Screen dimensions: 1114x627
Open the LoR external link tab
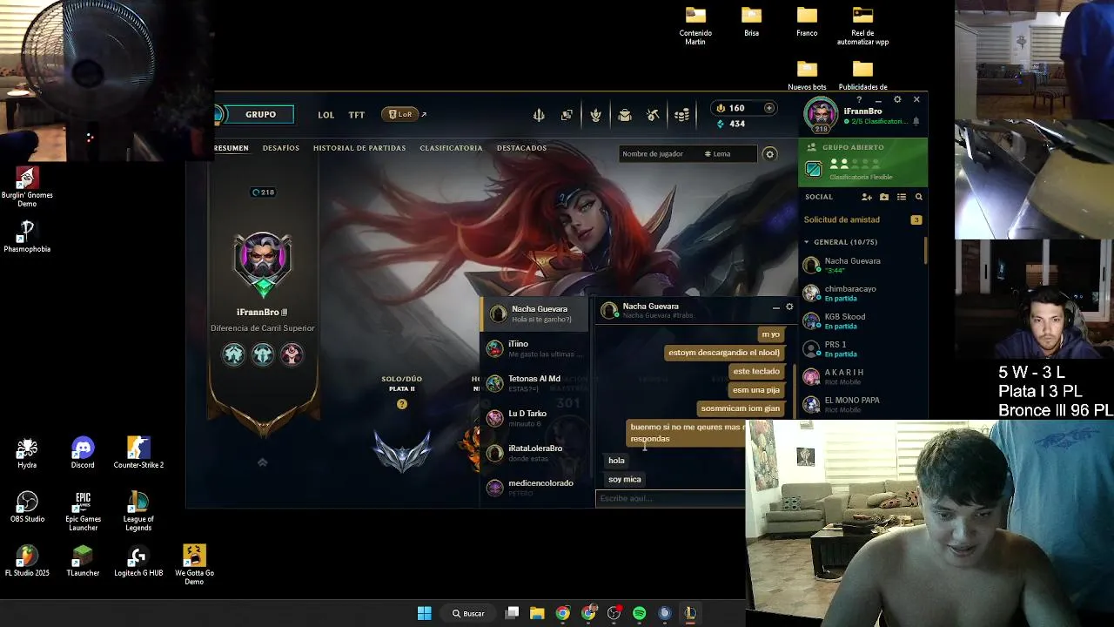(x=404, y=114)
